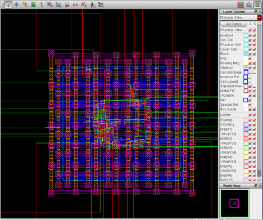Toggle Violation visibility checkbox
The image size is (263, 220).
250,95
